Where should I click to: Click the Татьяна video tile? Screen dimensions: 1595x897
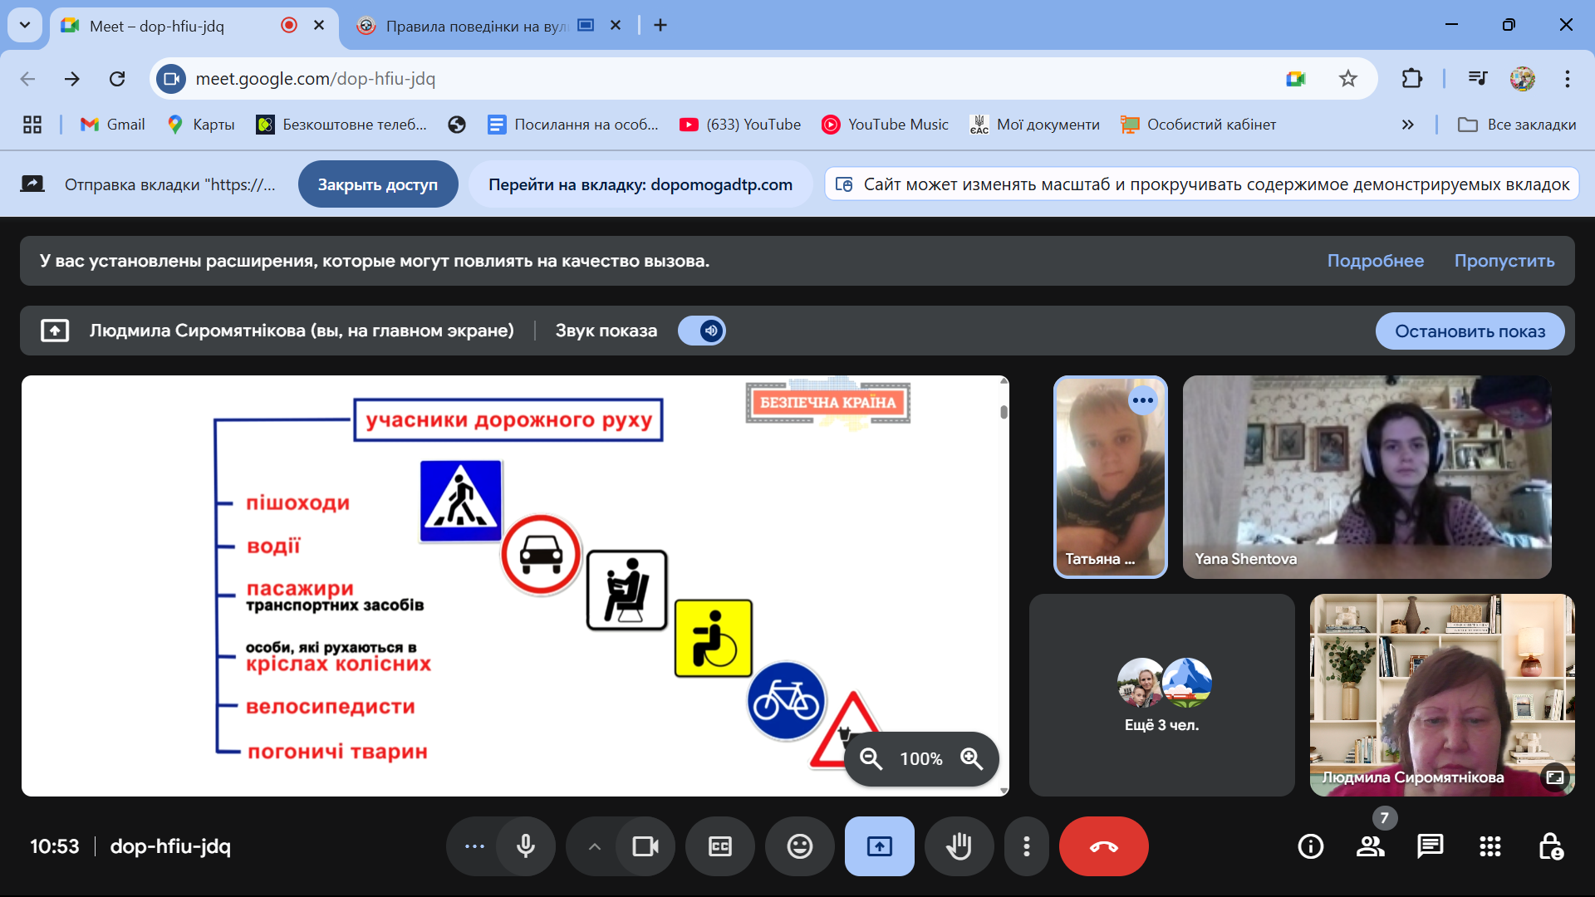[1111, 477]
